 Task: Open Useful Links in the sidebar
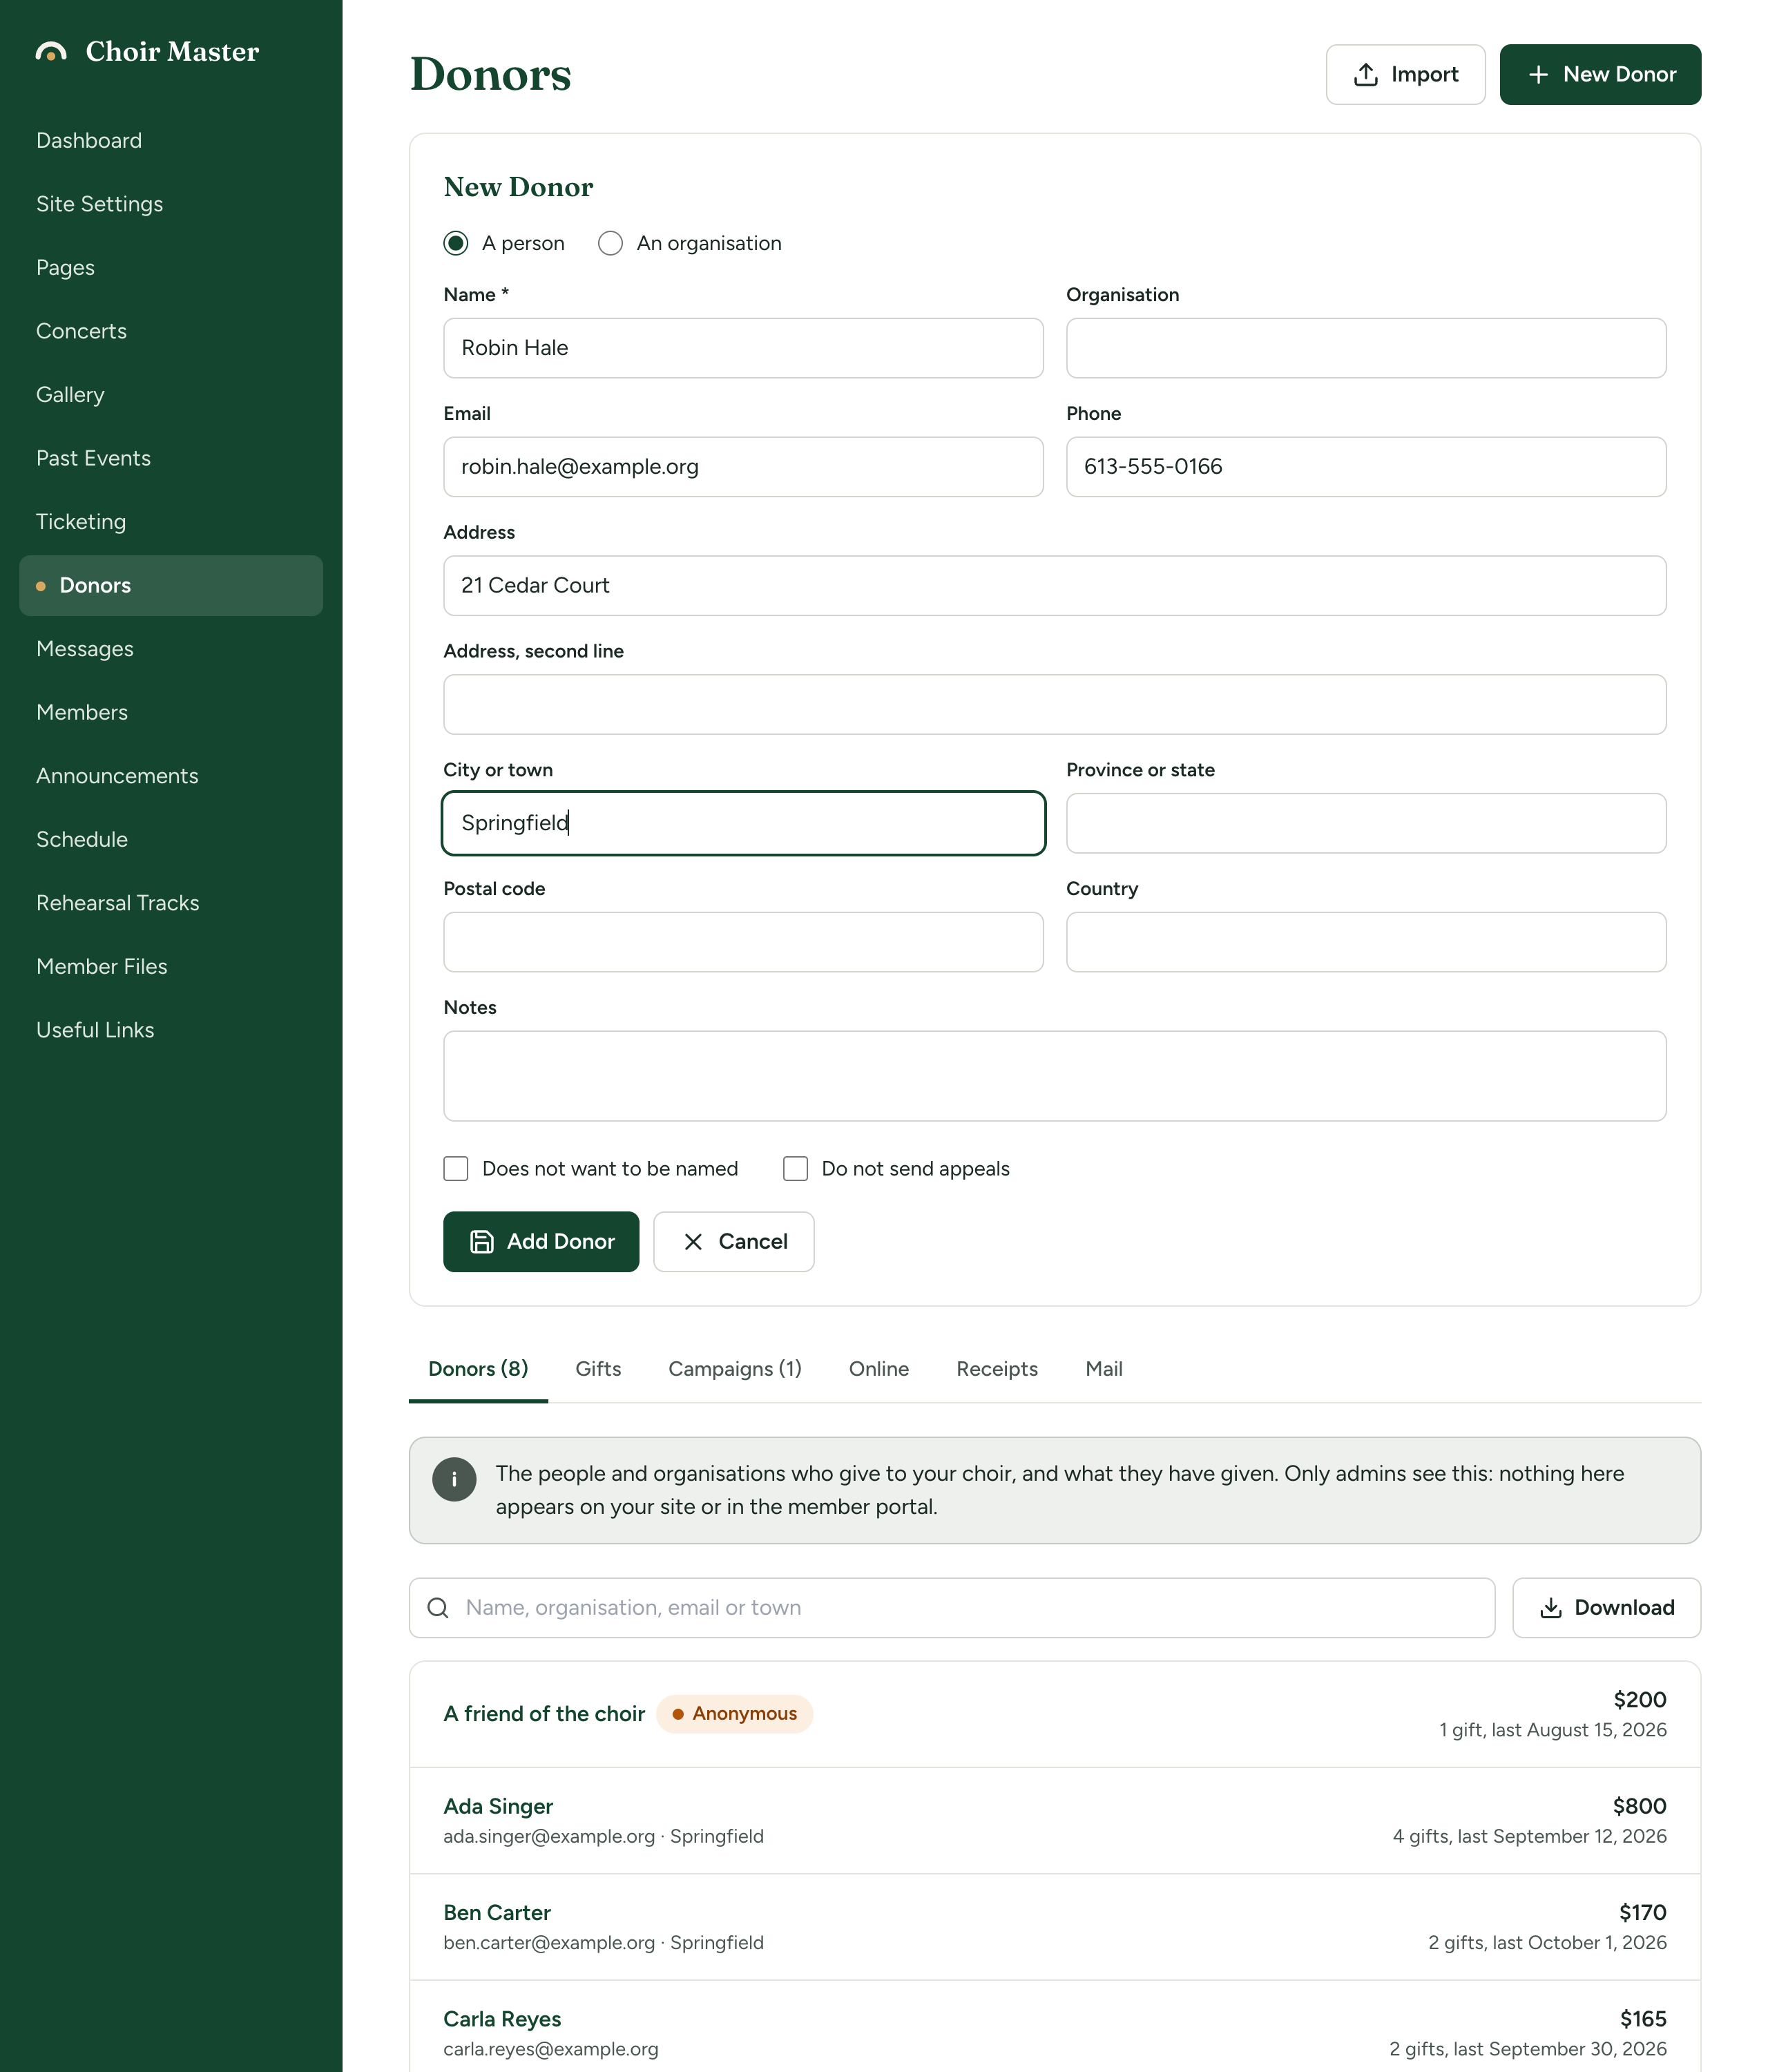171,1030
